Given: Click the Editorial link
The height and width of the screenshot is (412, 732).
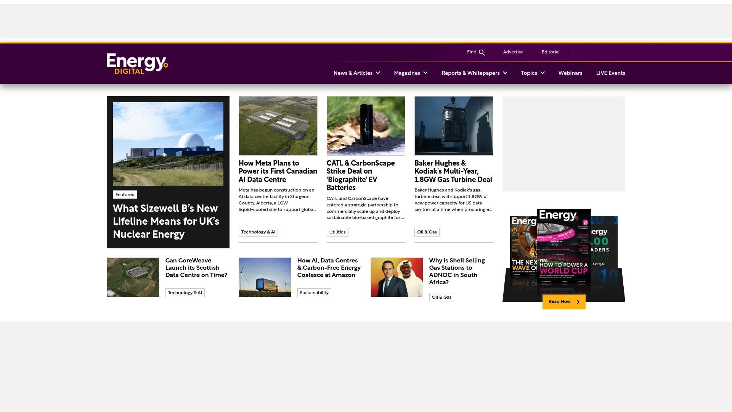Looking at the screenshot, I should (551, 52).
